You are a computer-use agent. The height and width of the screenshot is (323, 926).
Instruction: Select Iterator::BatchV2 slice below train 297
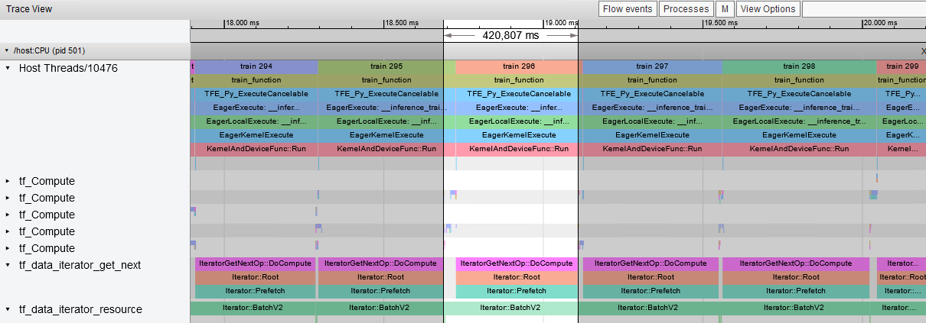pyautogui.click(x=649, y=308)
